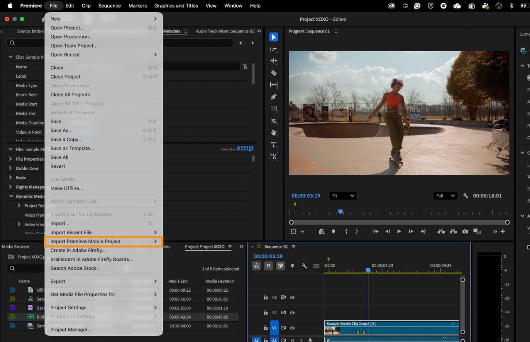
Task: Expand the Open Recent submenu
Action: (104, 54)
